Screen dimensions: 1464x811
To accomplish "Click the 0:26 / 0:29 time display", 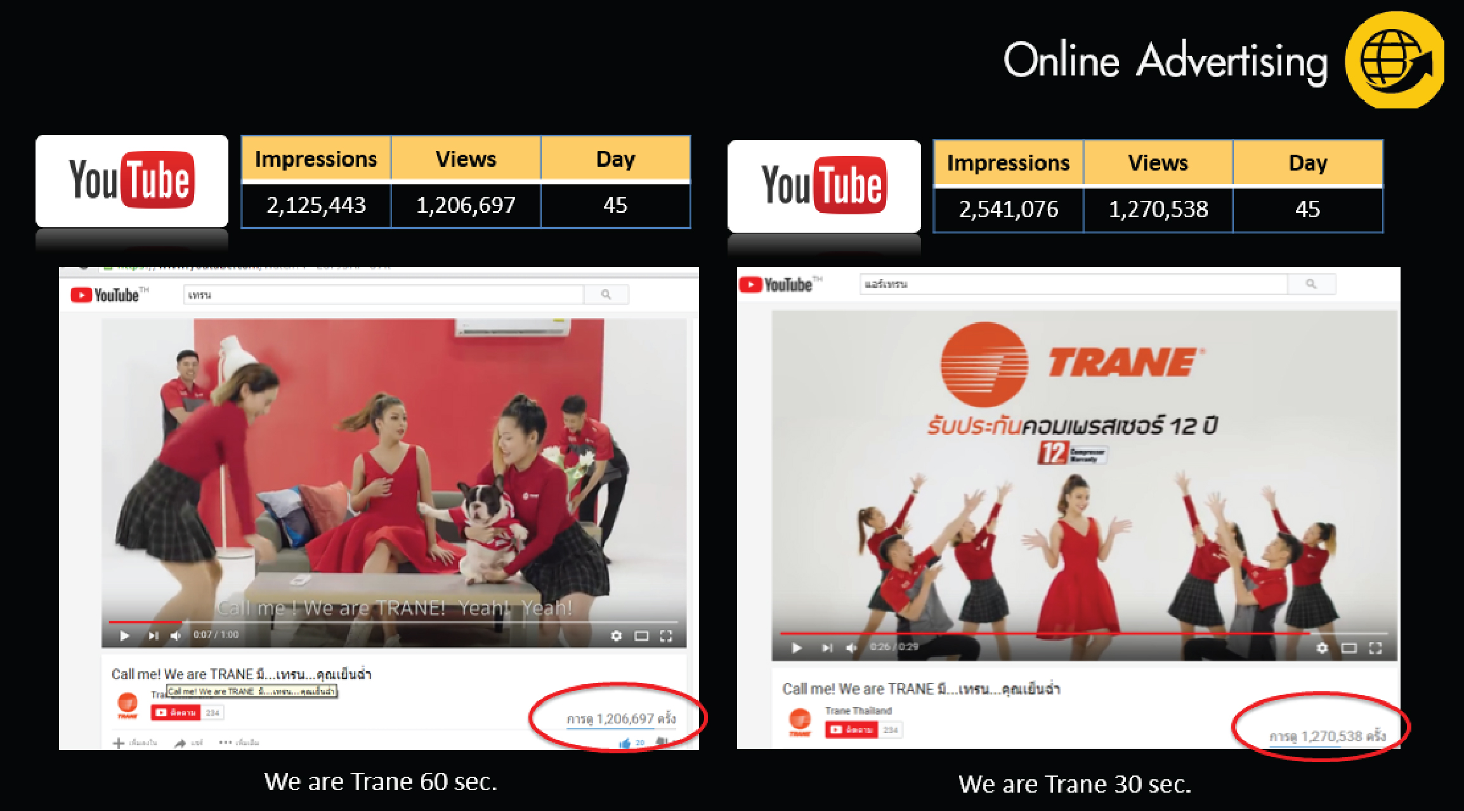I will [x=894, y=647].
